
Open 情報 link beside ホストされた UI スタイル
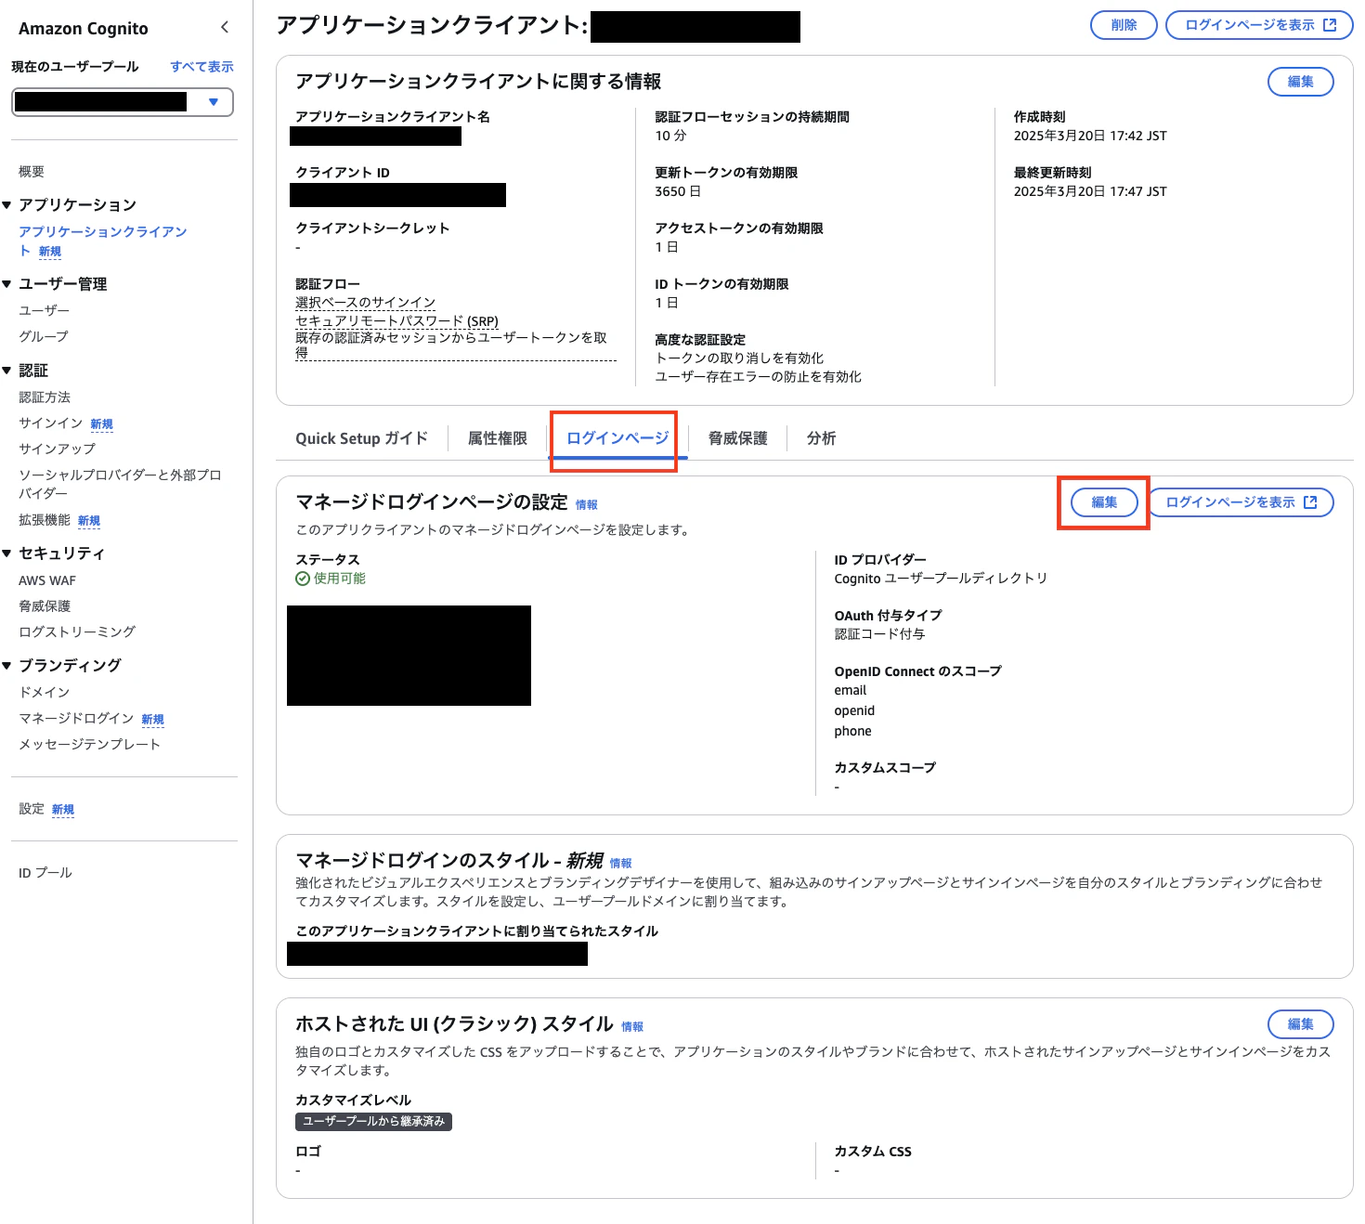pyautogui.click(x=632, y=1027)
